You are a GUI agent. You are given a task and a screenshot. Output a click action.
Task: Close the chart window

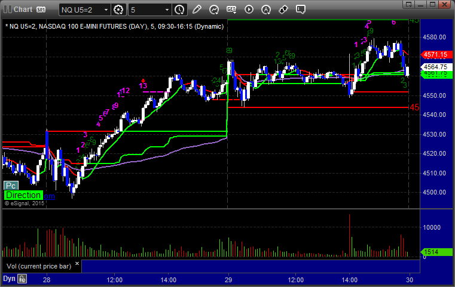[x=444, y=4]
